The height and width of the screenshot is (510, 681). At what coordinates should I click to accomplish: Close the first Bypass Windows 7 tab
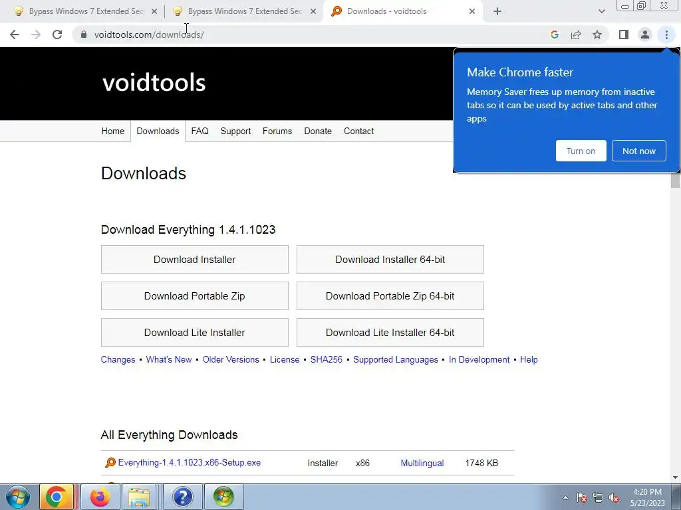154,11
